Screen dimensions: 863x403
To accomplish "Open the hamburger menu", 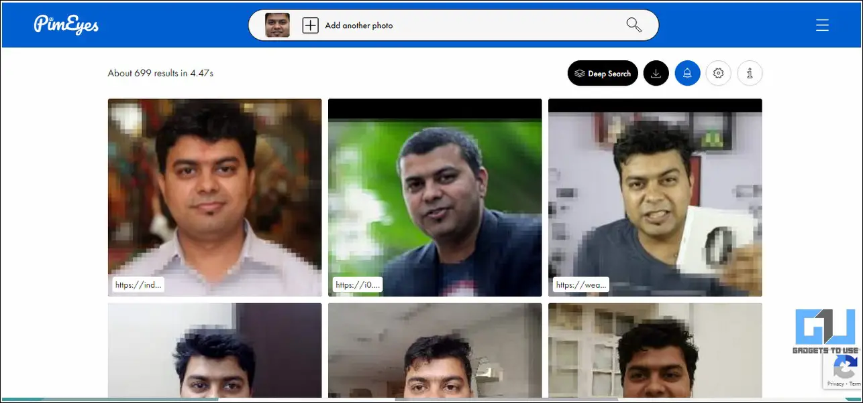I will (822, 25).
